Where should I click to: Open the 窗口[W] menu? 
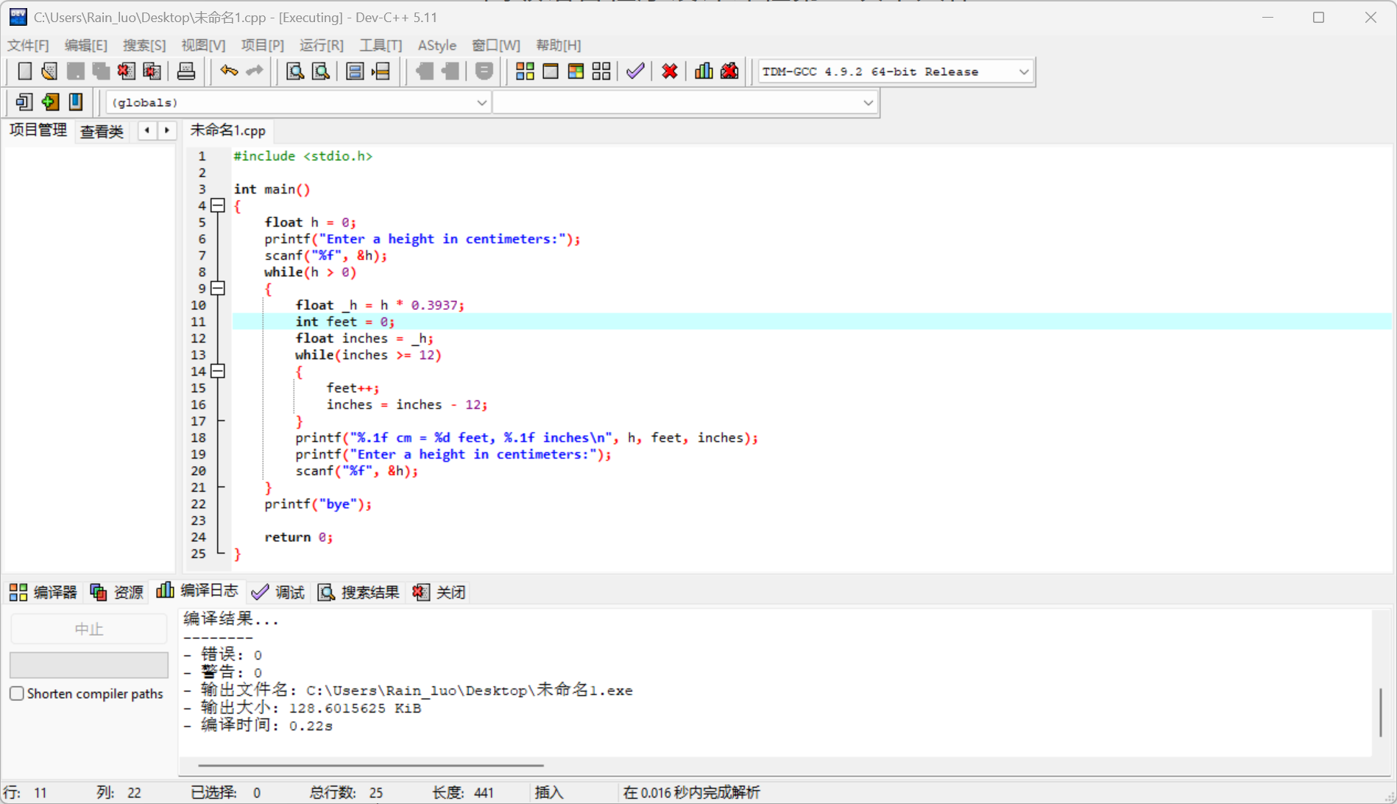[495, 45]
